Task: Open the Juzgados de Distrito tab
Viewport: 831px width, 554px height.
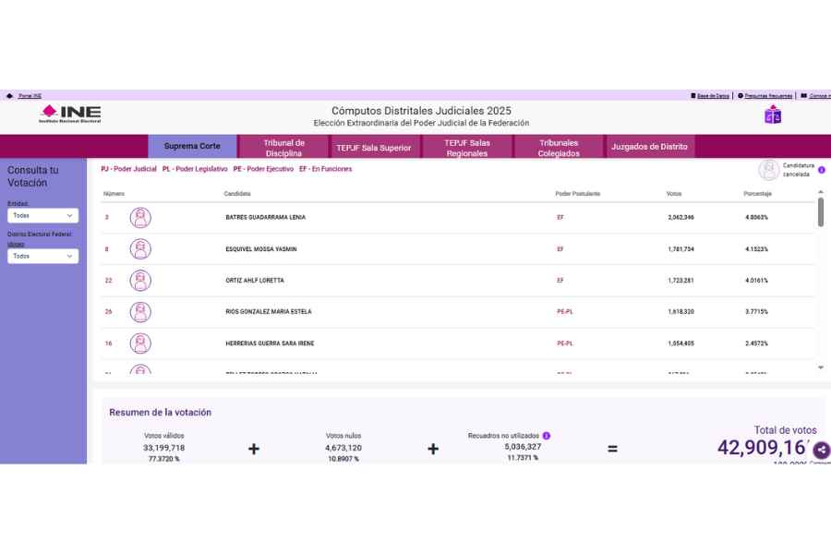Action: point(650,146)
